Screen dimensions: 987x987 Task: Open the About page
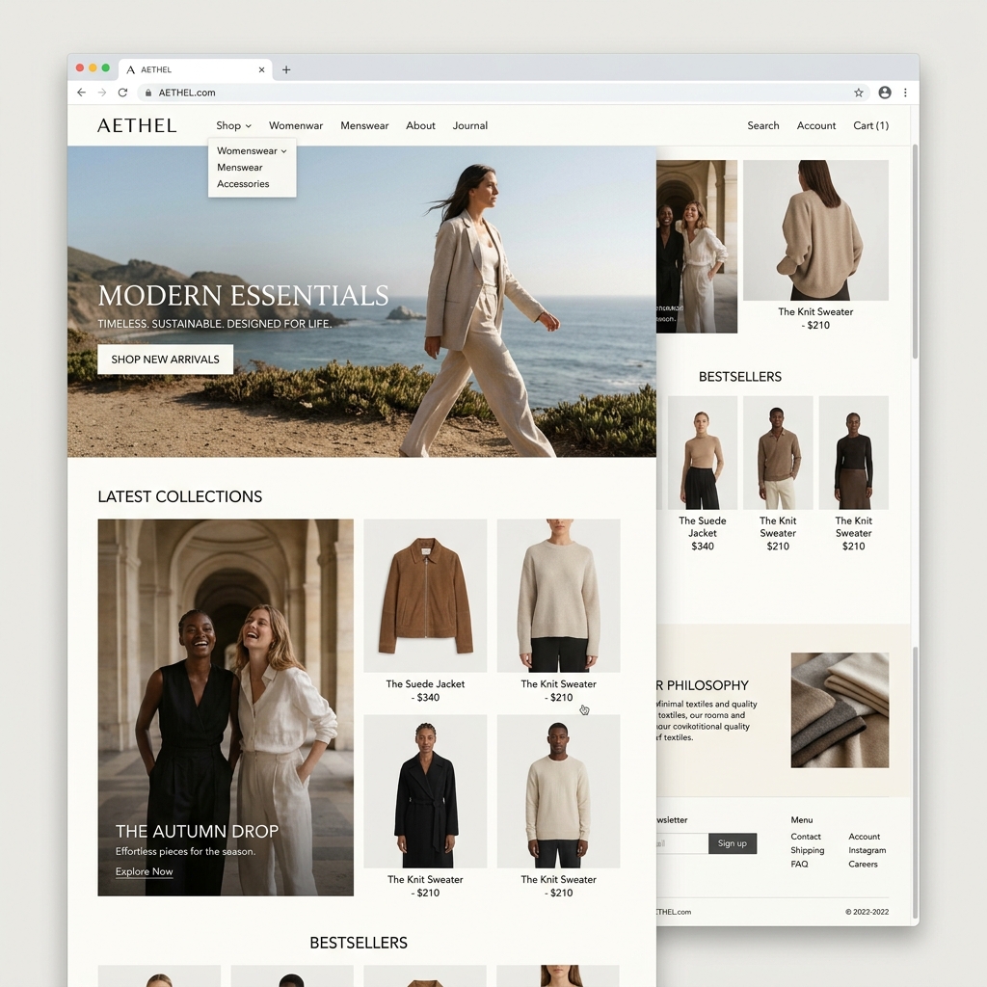[x=420, y=126]
